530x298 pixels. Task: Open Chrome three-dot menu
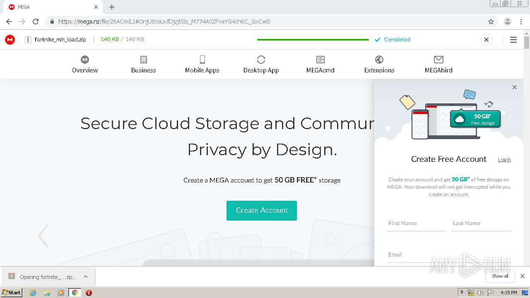pyautogui.click(x=521, y=22)
